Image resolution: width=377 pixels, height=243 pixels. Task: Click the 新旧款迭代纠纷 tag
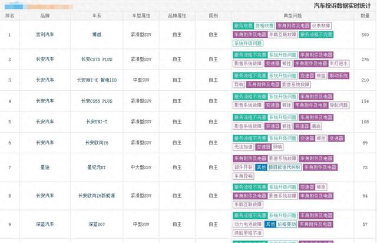coord(284,168)
